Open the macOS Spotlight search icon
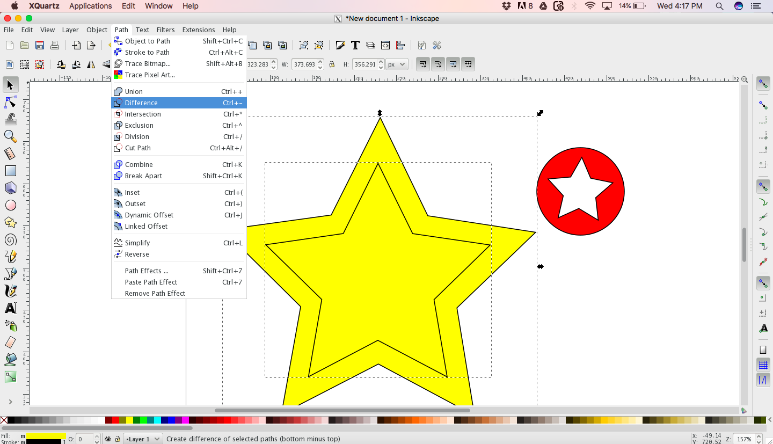Screen dimensions: 773x444 [x=719, y=6]
